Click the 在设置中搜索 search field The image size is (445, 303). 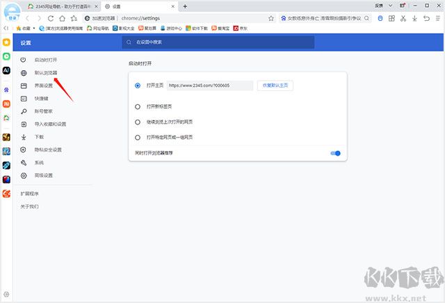pos(218,42)
